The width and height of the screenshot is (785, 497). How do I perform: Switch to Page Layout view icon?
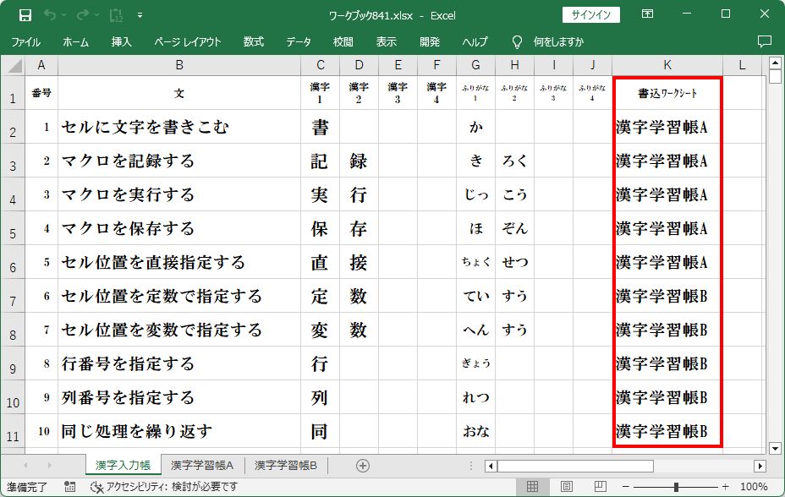(x=566, y=487)
